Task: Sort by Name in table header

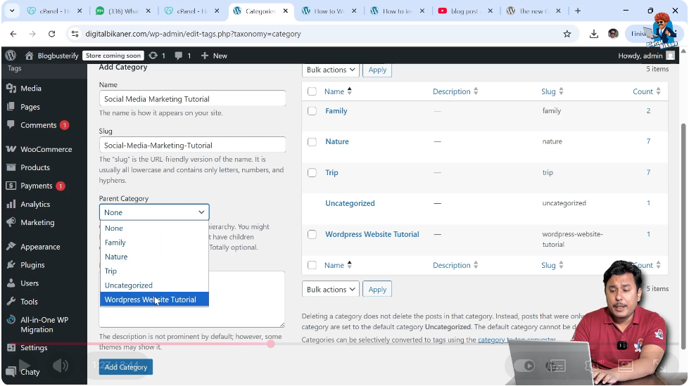Action: pos(338,91)
